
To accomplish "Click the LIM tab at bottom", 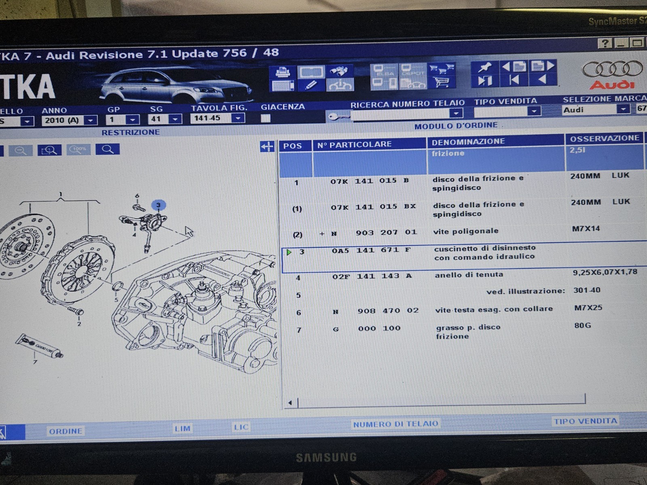I will click(x=182, y=428).
